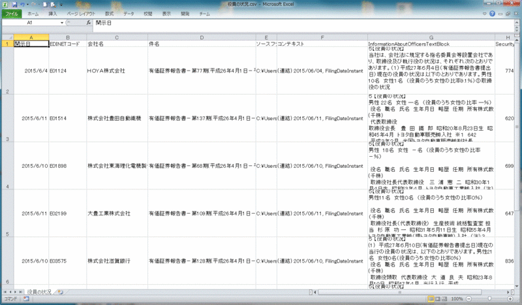
Task: Switch to Normal view in status bar
Action: pyautogui.click(x=431, y=299)
